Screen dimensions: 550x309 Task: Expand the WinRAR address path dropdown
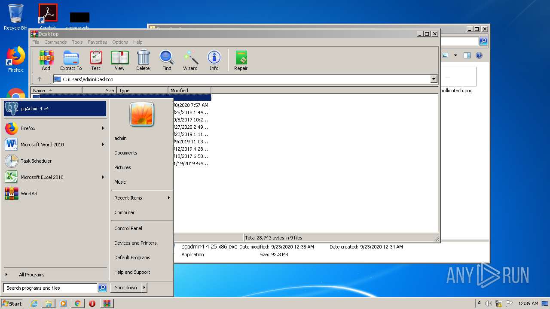coord(434,79)
